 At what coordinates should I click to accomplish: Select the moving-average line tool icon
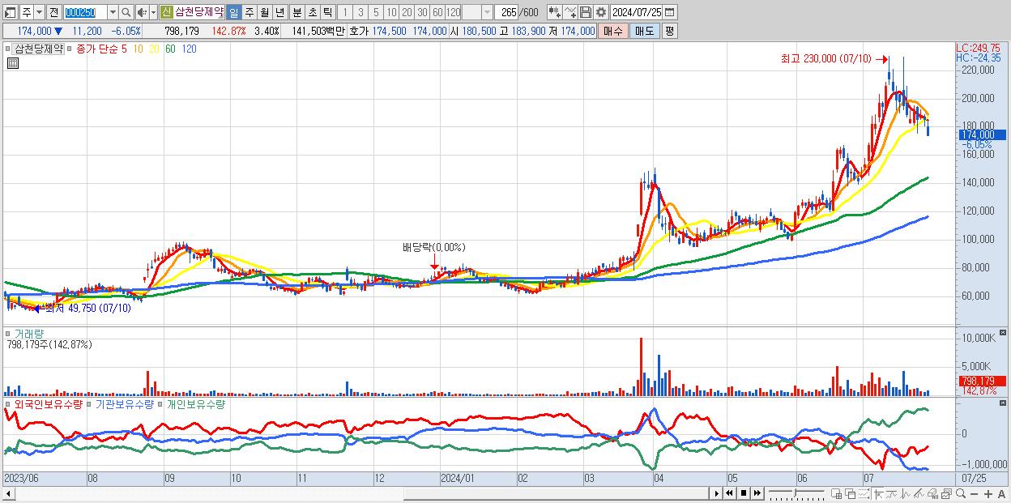point(892,494)
